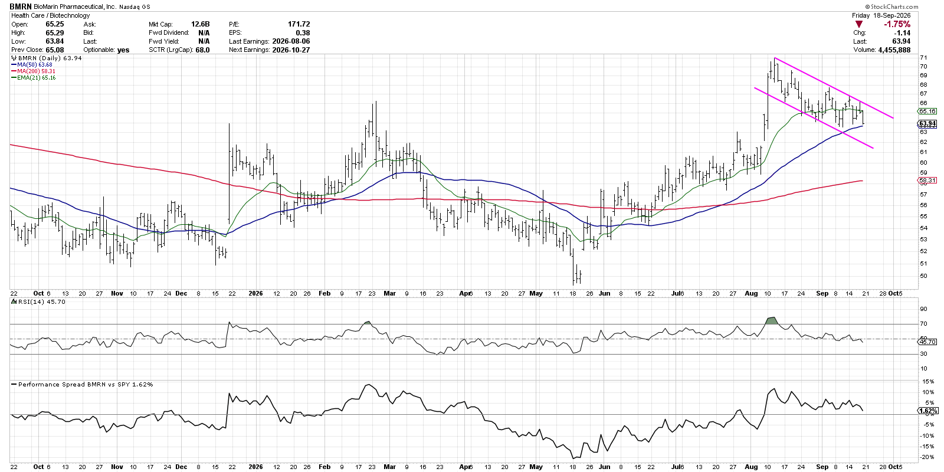This screenshot has width=944, height=472.
Task: Click the Chg value -1.14
Action: [902, 33]
